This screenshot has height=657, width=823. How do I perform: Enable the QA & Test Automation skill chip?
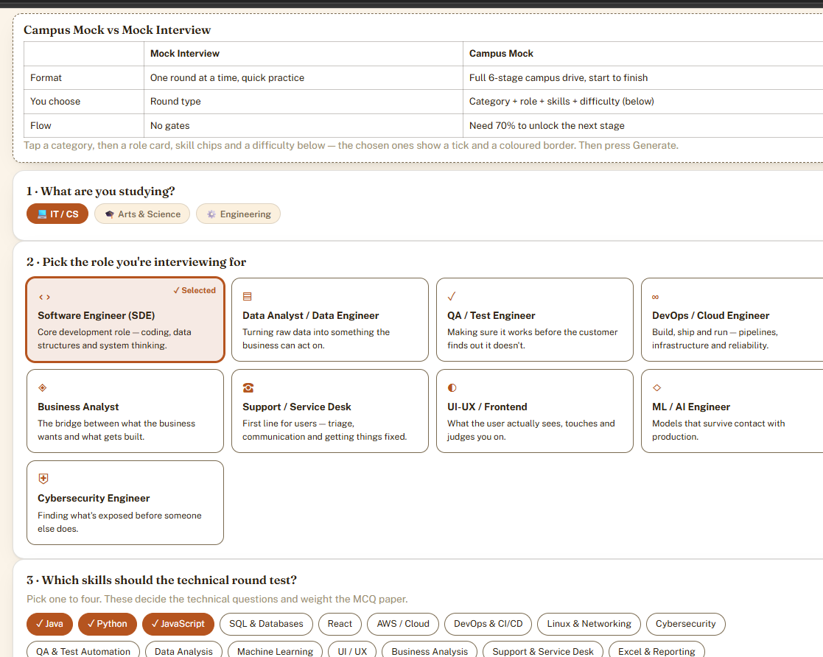[83, 650]
